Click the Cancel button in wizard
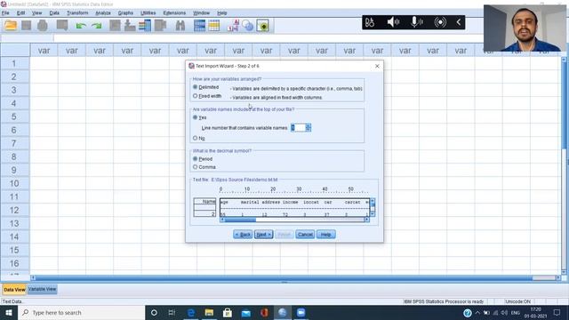The width and height of the screenshot is (569, 320). (305, 235)
